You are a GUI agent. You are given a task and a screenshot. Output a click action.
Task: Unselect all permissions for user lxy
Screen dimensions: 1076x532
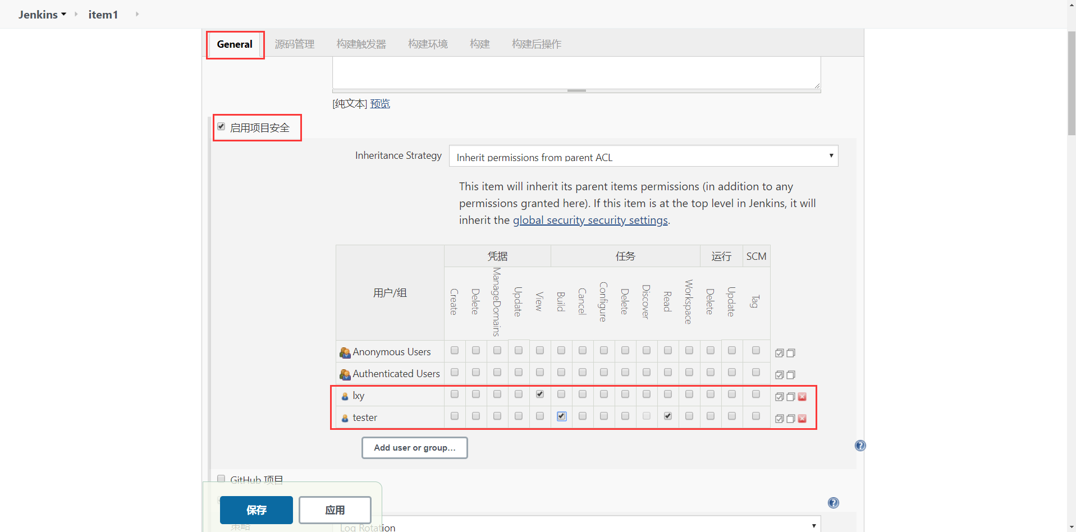coord(791,397)
